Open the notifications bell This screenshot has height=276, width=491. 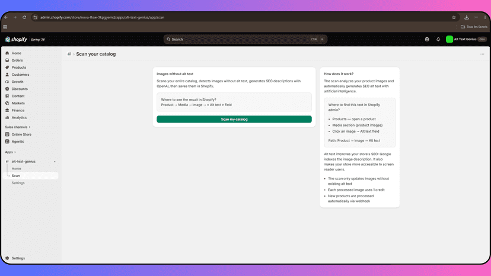coord(438,40)
